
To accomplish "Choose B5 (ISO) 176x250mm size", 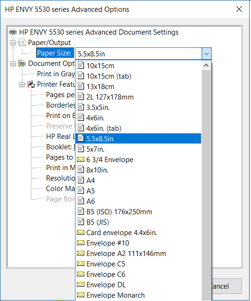I will [x=139, y=211].
